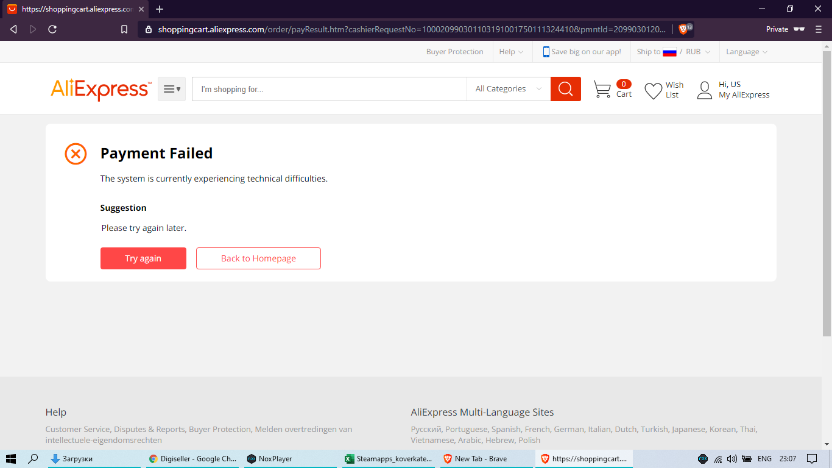832x468 pixels.
Task: Expand the All Categories dropdown
Action: pyautogui.click(x=509, y=89)
